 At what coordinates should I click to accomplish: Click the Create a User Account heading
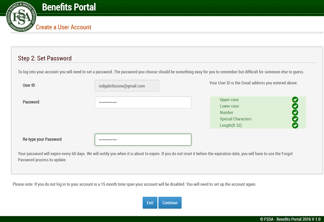[x=64, y=27]
